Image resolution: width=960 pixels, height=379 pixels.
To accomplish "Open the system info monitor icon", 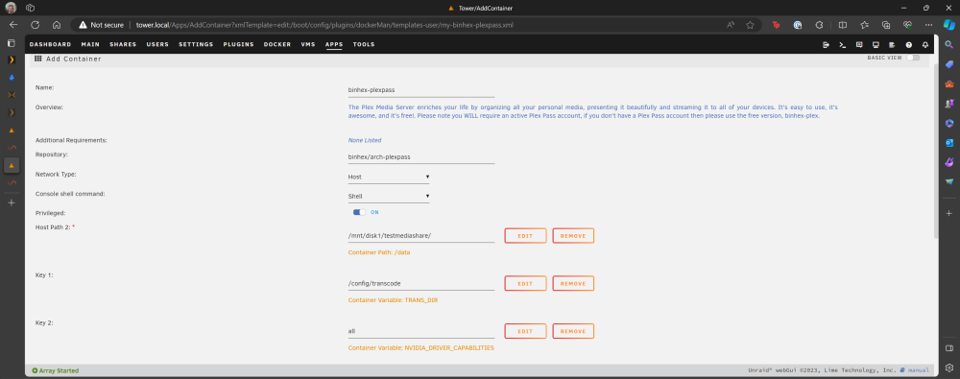I will coord(876,45).
